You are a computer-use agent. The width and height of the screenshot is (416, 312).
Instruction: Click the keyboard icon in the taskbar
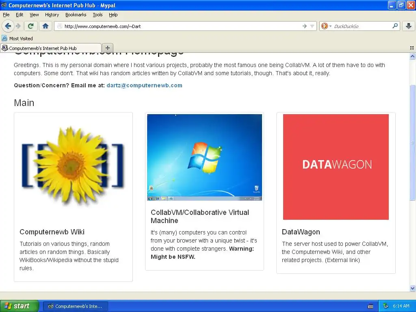coord(370,306)
